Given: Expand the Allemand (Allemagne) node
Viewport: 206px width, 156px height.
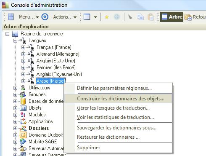Looking at the screenshot, I should (x=23, y=54).
